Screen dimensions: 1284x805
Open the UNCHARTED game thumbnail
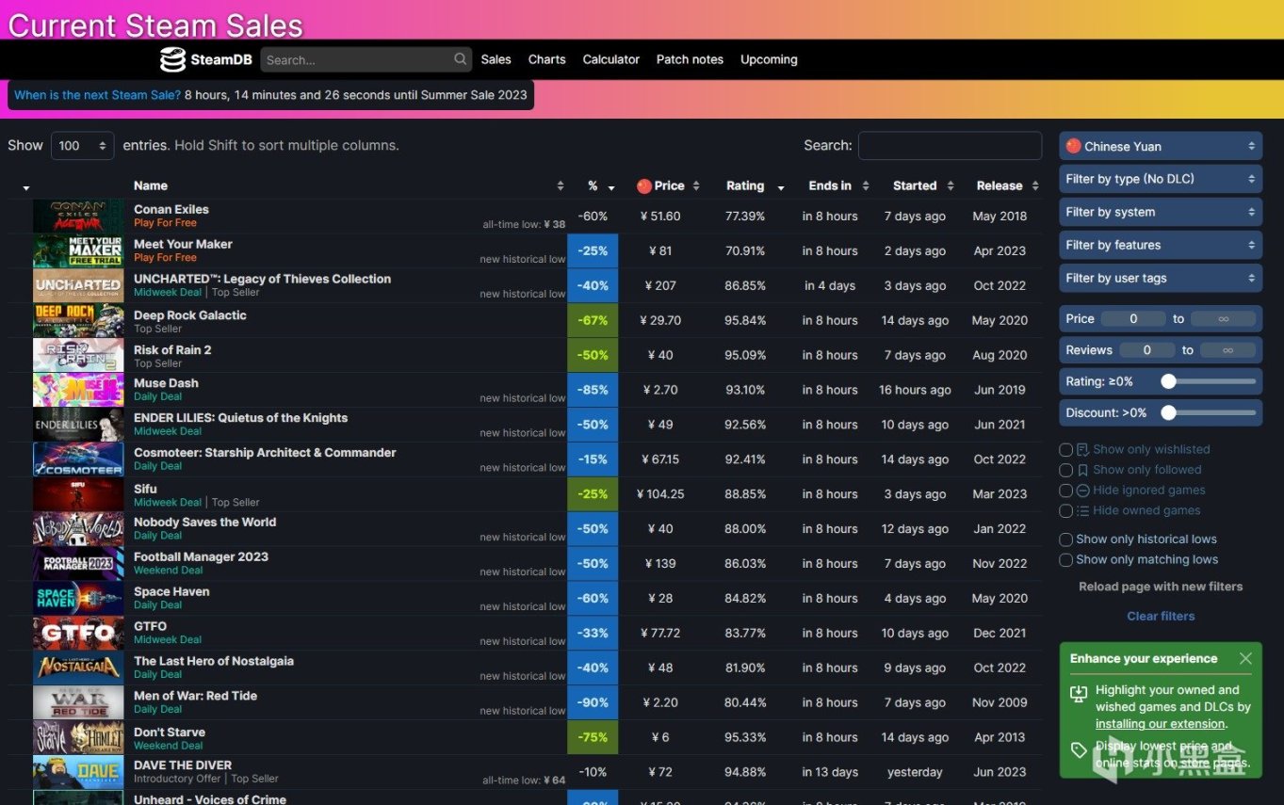(78, 285)
